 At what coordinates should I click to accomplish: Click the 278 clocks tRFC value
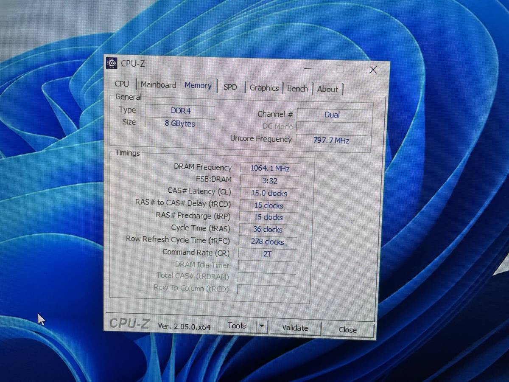tap(267, 242)
